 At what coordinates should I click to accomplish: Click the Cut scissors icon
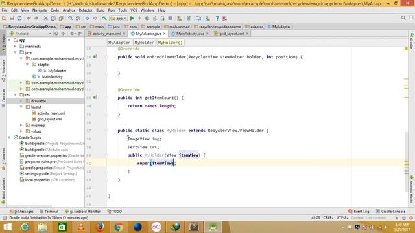[46, 18]
